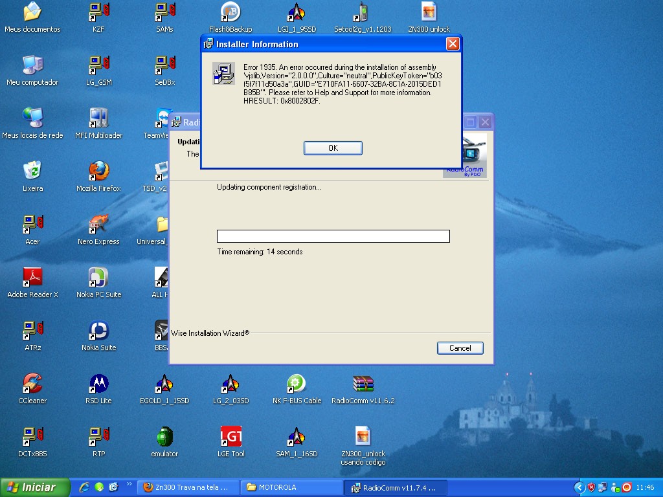
Task: Select the SAM_1_16SD shortcut
Action: click(297, 442)
